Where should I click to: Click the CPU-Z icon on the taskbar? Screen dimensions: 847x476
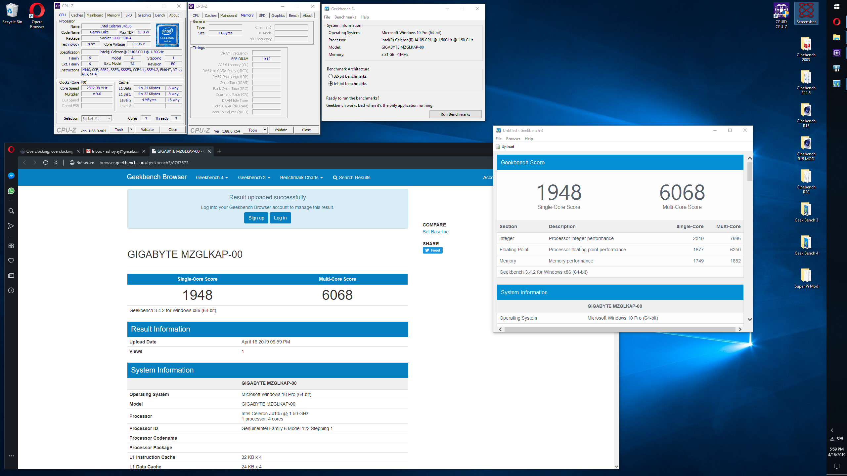[837, 53]
